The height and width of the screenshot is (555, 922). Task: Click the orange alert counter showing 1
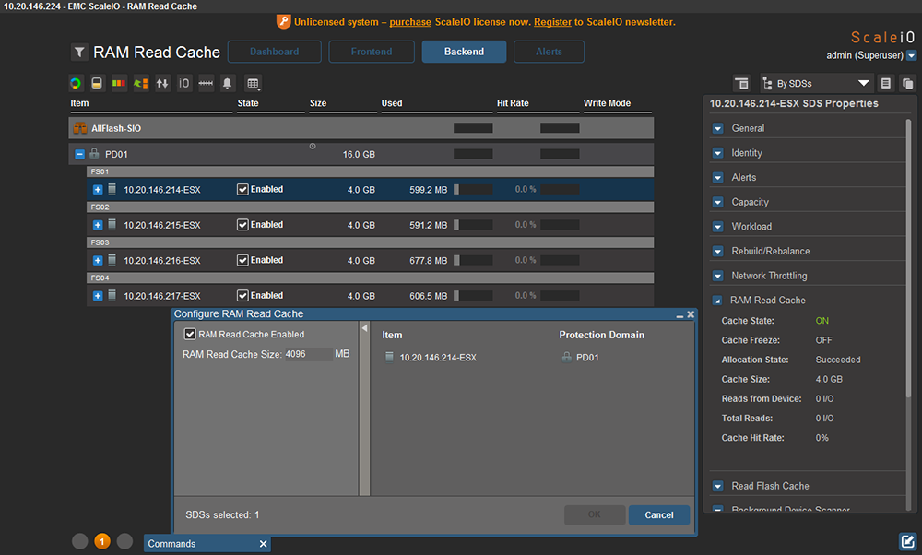pyautogui.click(x=101, y=541)
